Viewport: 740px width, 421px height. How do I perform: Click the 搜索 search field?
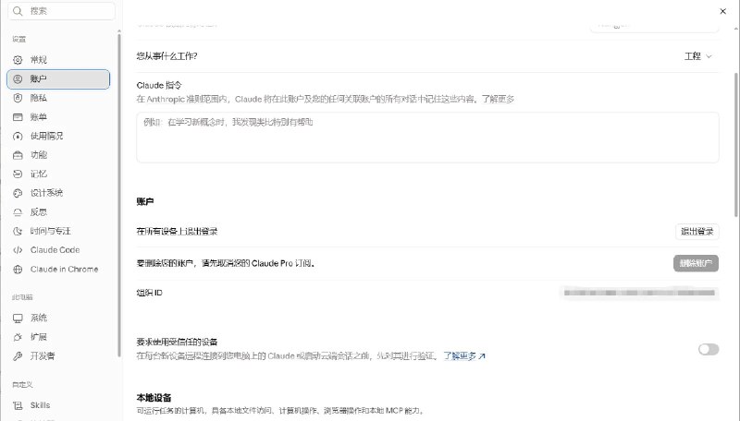61,11
